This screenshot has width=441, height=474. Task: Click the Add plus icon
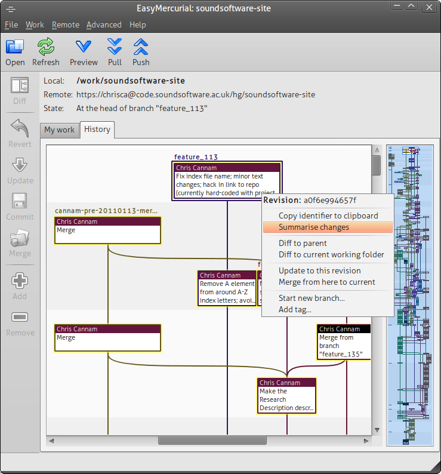point(20,281)
